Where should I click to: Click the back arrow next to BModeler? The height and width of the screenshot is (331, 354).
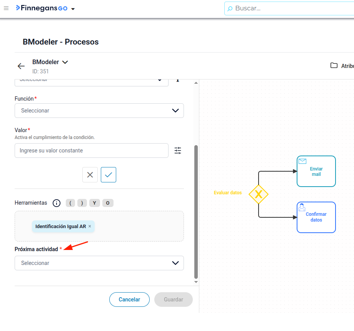[21, 66]
